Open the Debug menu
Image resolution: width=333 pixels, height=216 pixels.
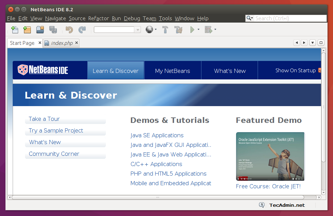pos(132,18)
